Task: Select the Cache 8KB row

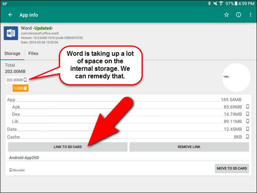Action: 128,137
